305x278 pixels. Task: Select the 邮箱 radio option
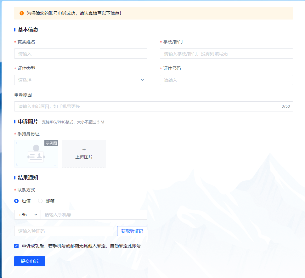point(40,201)
